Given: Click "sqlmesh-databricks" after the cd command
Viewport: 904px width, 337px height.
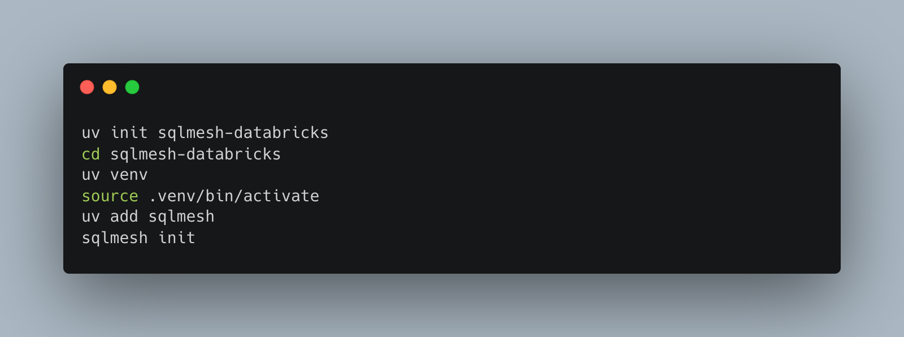Looking at the screenshot, I should click(195, 154).
